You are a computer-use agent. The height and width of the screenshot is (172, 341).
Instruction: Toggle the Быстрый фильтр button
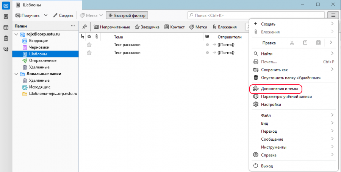click(127, 15)
